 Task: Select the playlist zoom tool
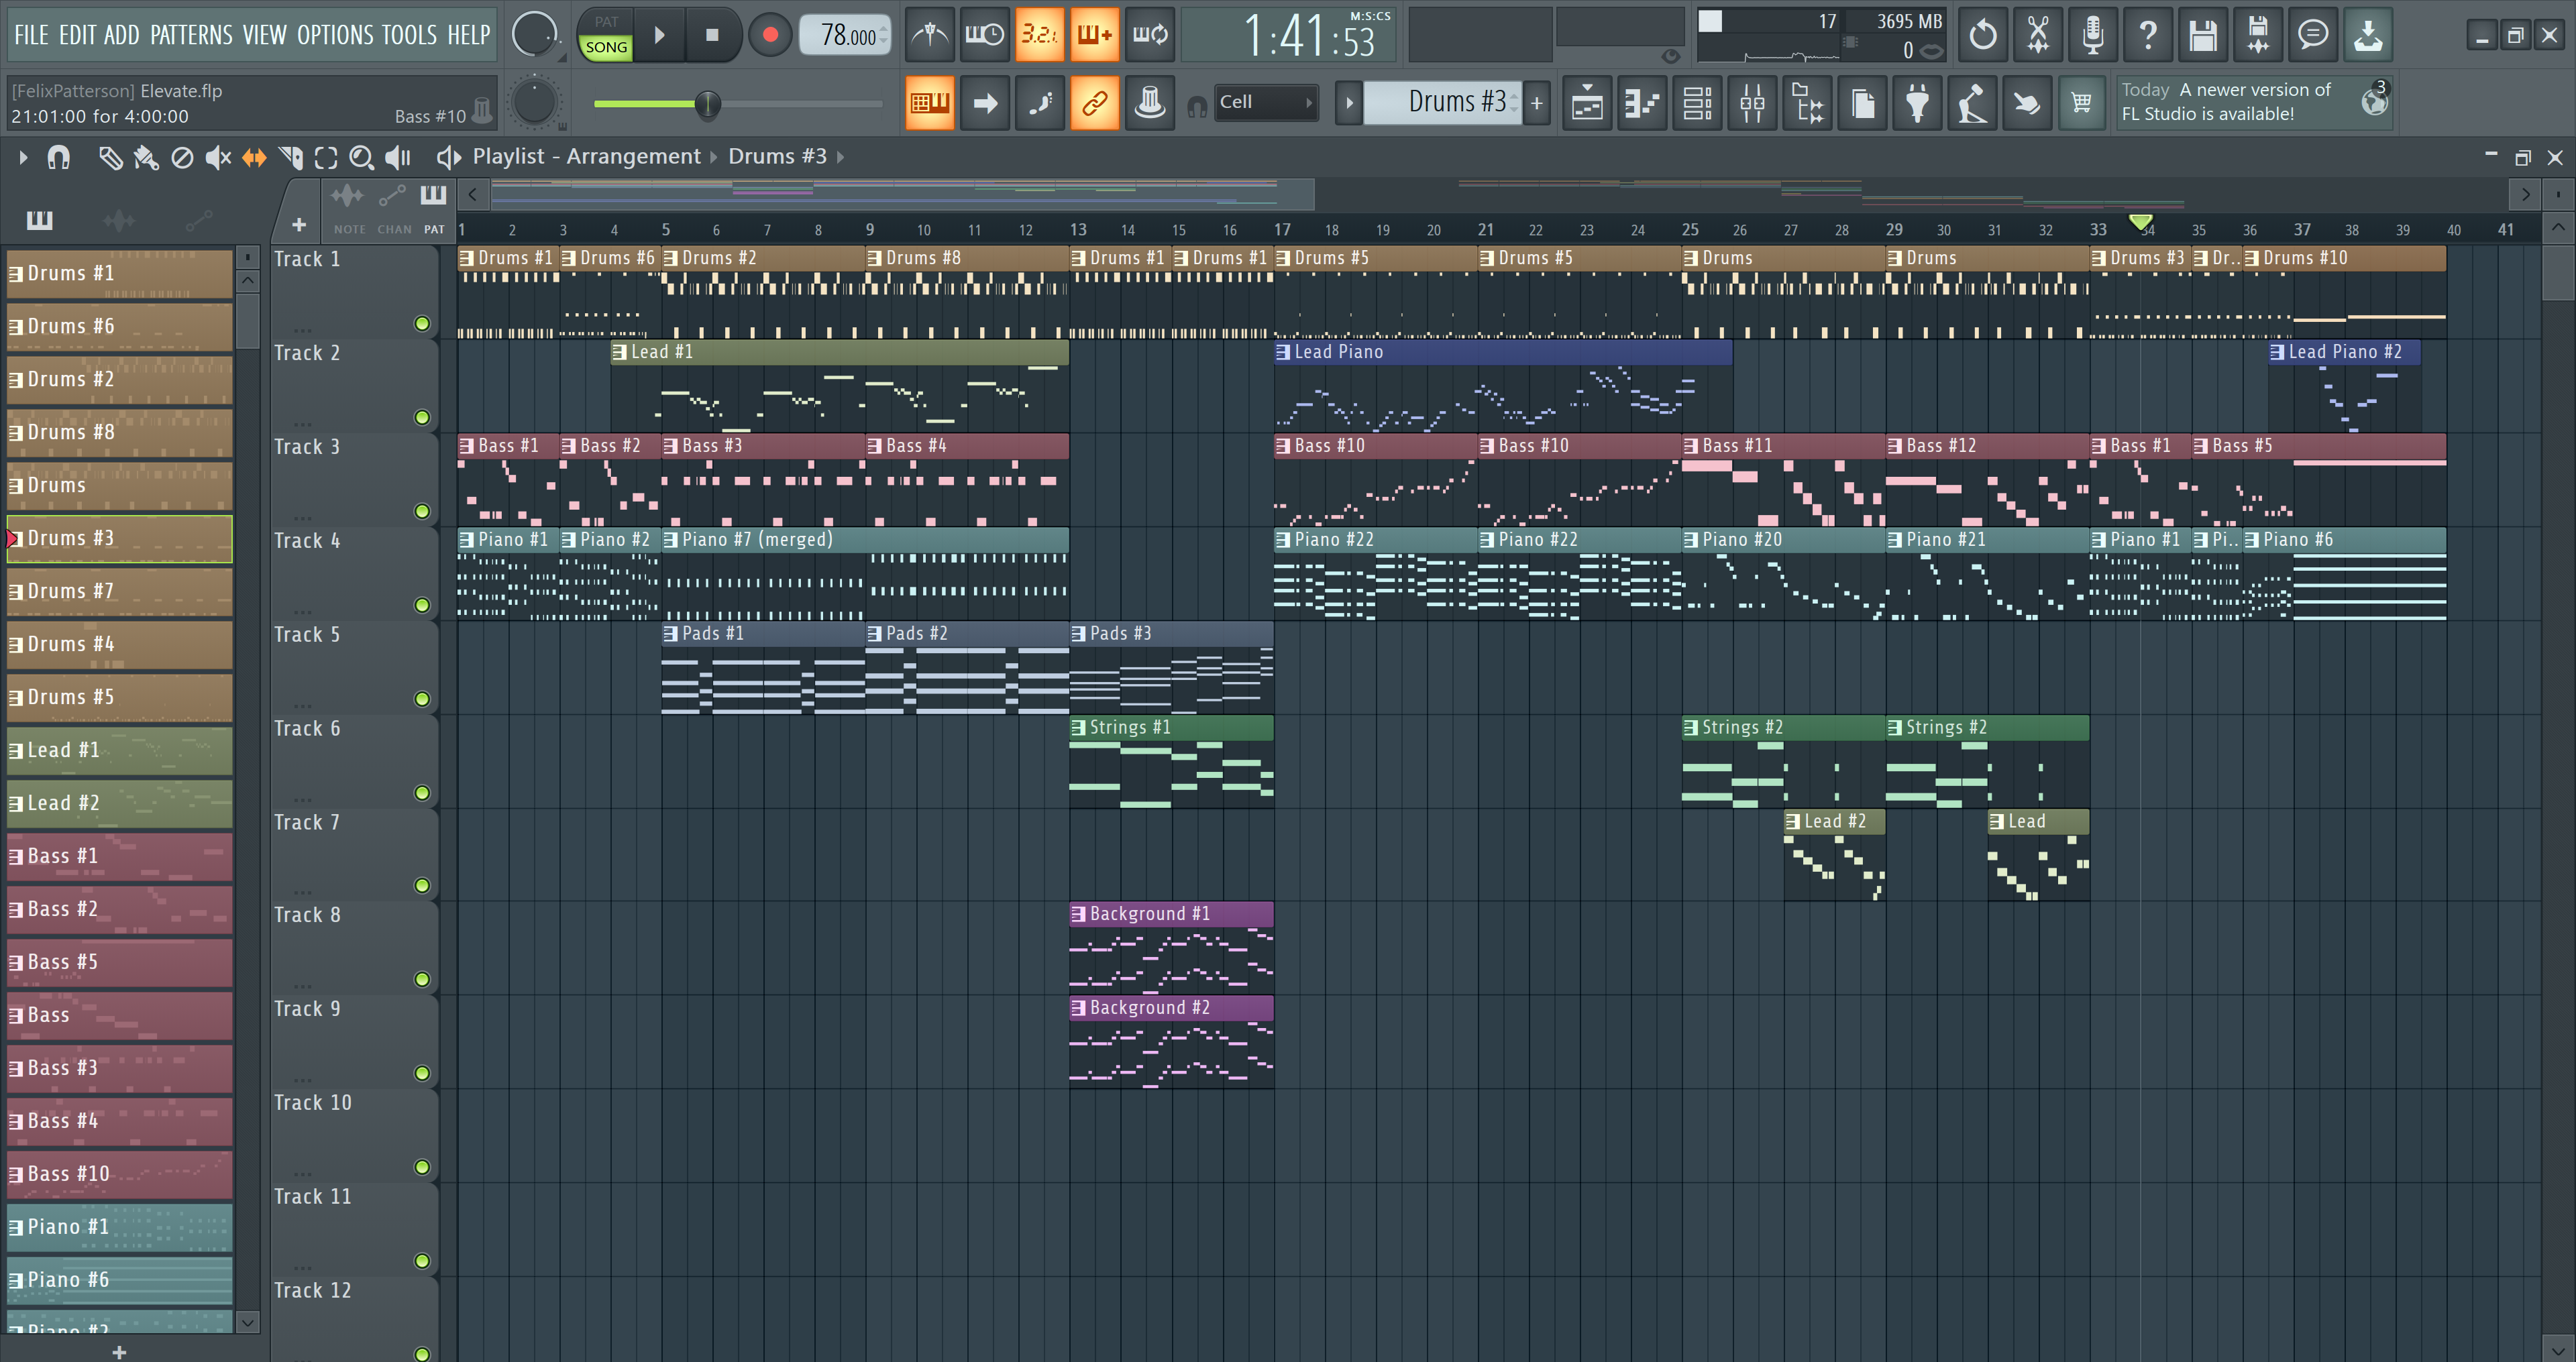coord(361,157)
